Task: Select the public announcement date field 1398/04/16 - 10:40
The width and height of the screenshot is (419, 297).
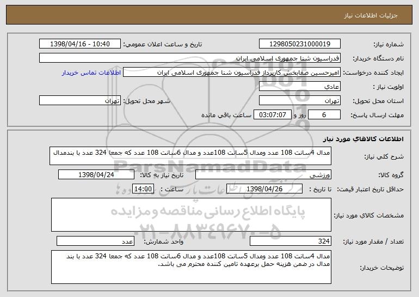Action: coord(80,44)
